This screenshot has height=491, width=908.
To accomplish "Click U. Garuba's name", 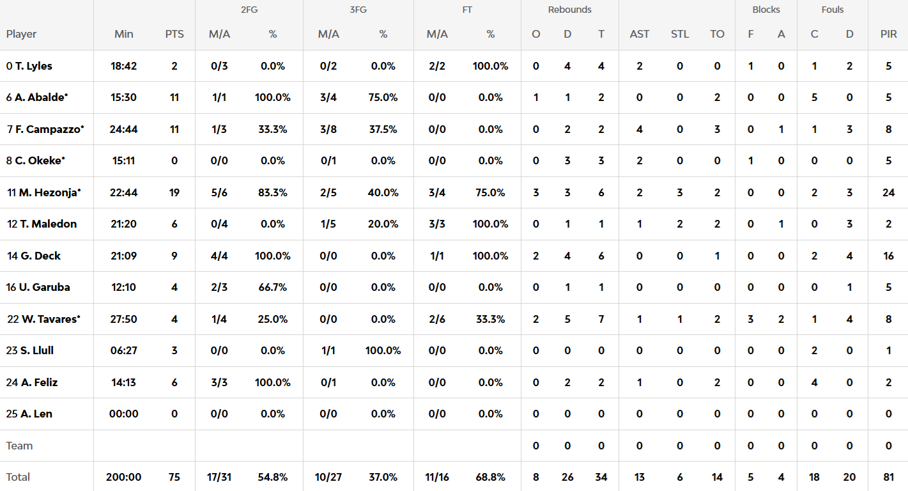I will pyautogui.click(x=44, y=287).
